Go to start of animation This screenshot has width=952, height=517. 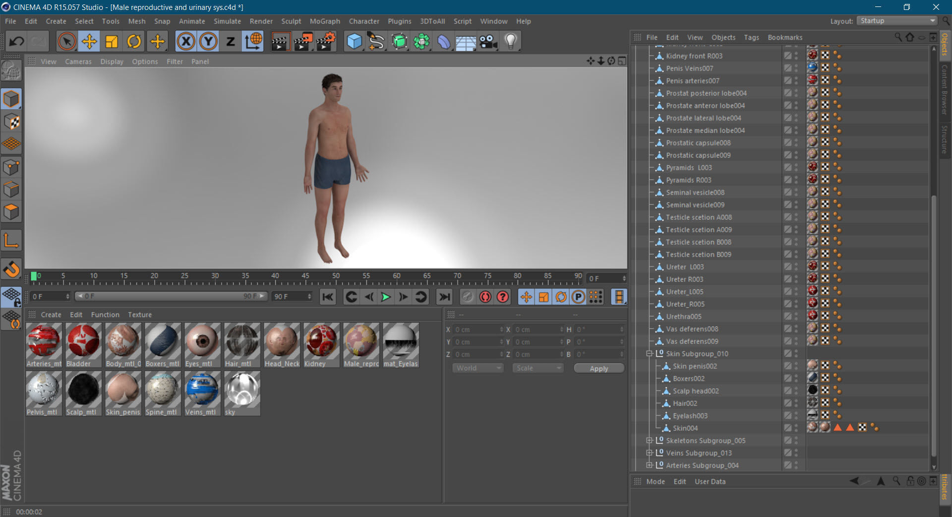coord(328,297)
